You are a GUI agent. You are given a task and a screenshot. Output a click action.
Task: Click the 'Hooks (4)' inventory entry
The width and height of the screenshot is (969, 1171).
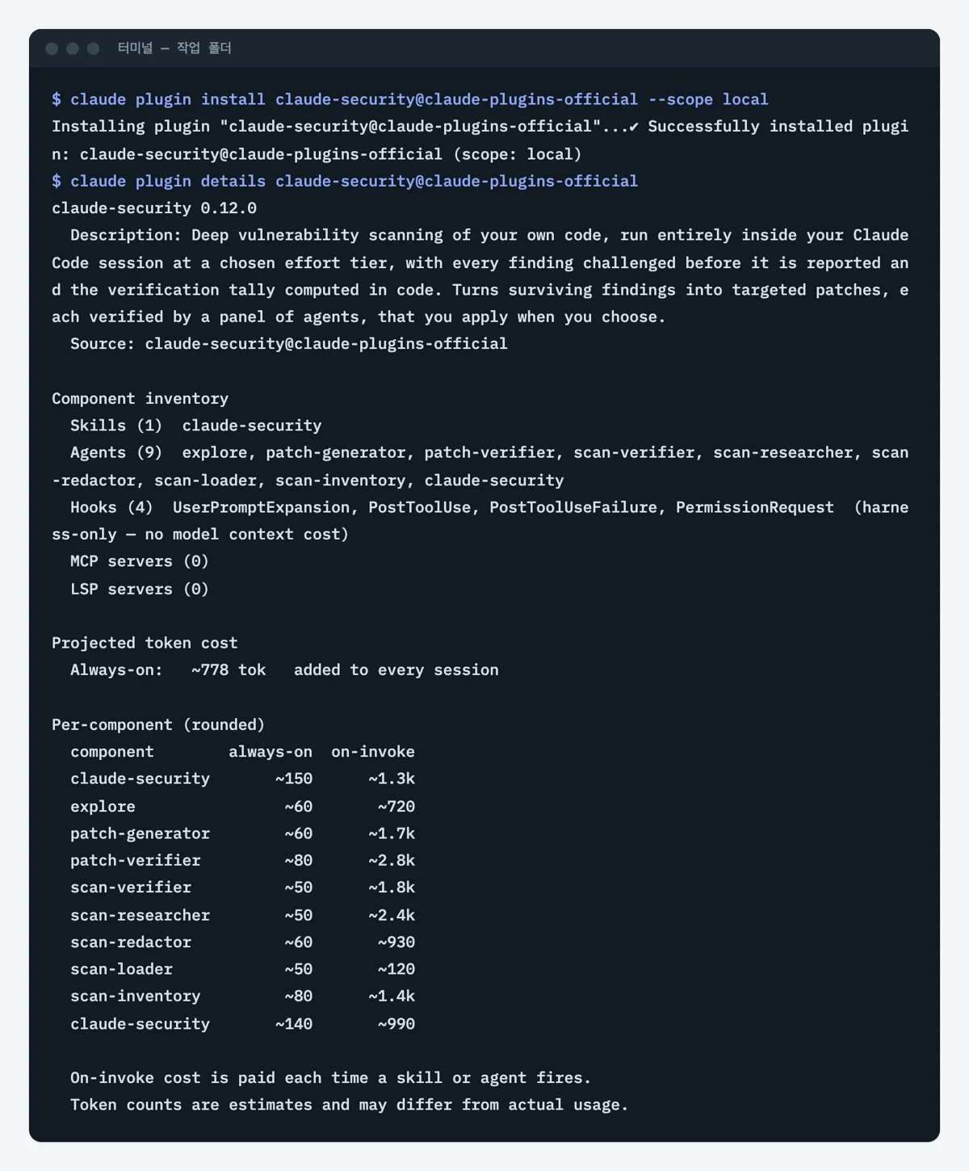coord(111,507)
